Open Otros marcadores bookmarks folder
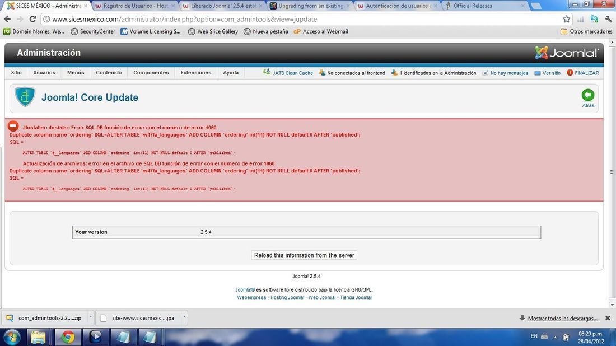Screen dimensions: 616x346 tap(586, 31)
